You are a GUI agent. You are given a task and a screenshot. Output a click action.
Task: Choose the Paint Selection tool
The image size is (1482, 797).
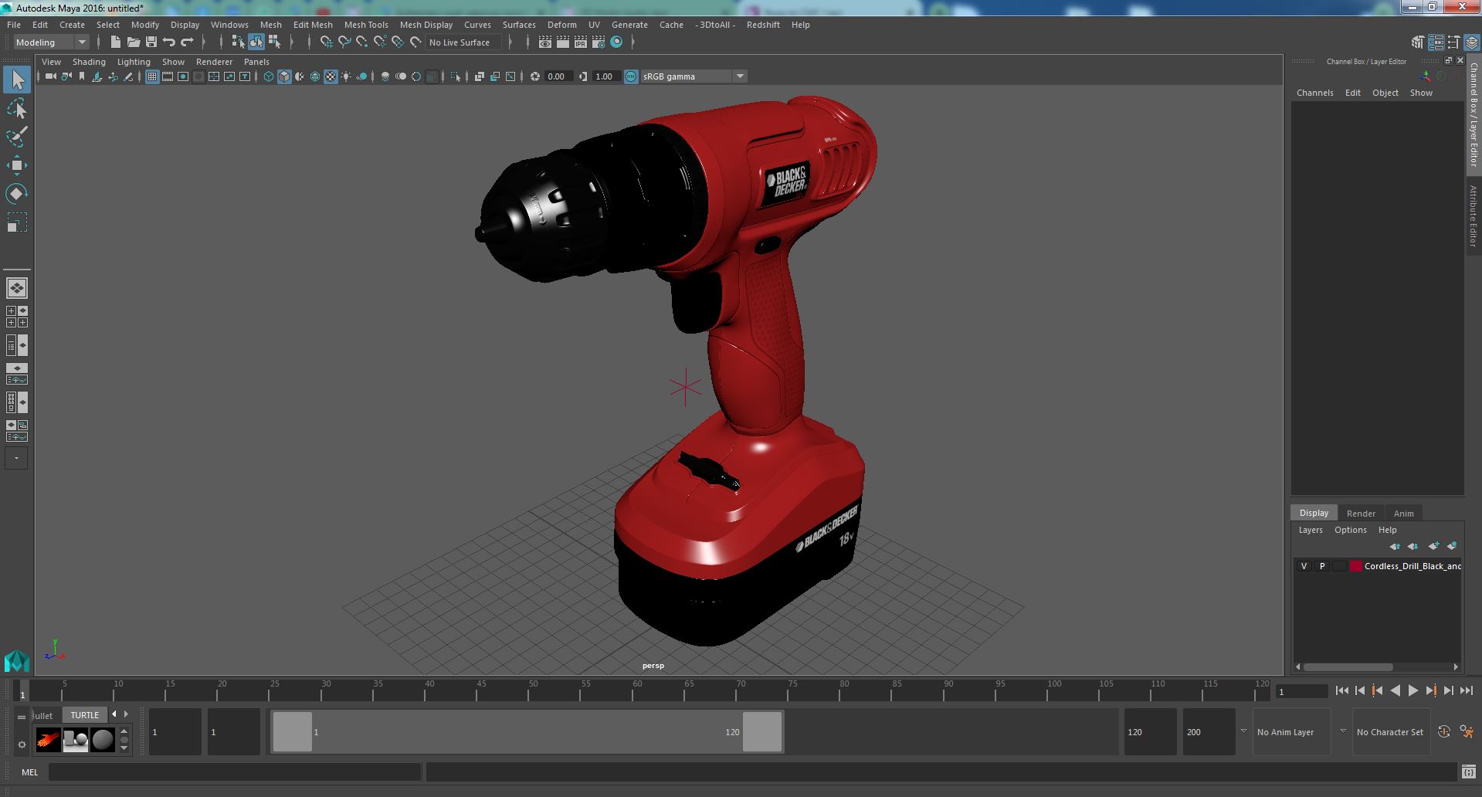click(16, 137)
